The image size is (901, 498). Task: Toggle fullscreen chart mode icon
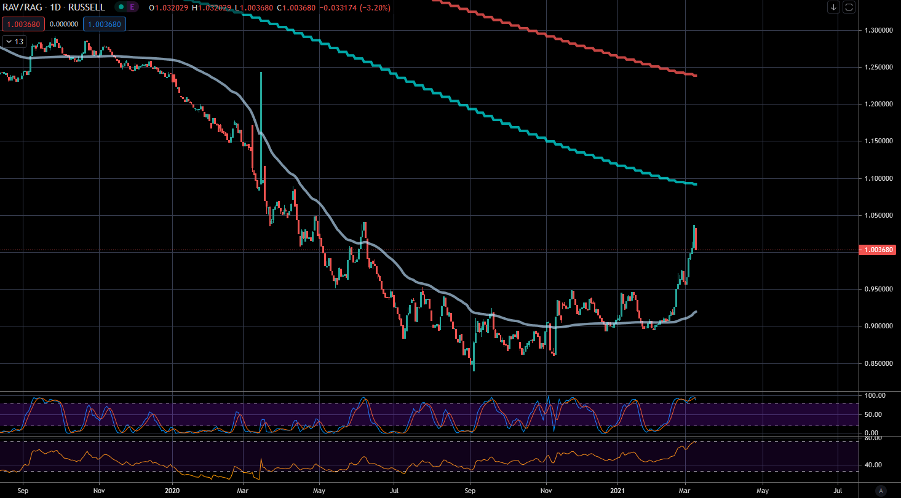[x=849, y=7]
